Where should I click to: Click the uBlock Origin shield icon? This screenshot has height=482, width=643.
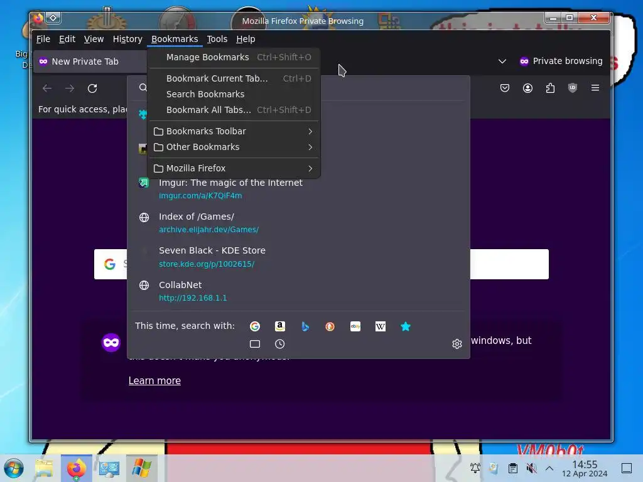[x=573, y=88]
